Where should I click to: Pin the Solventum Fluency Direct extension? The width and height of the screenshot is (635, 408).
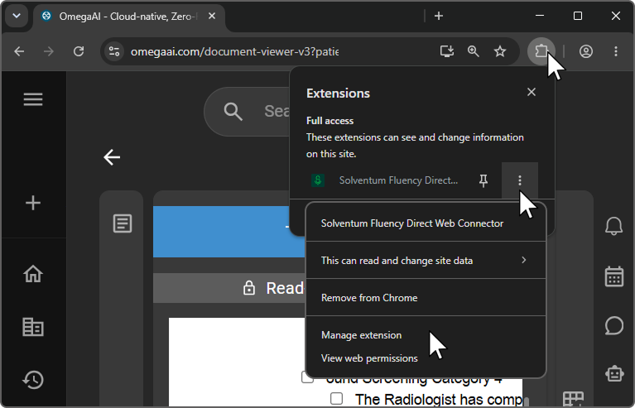point(483,180)
